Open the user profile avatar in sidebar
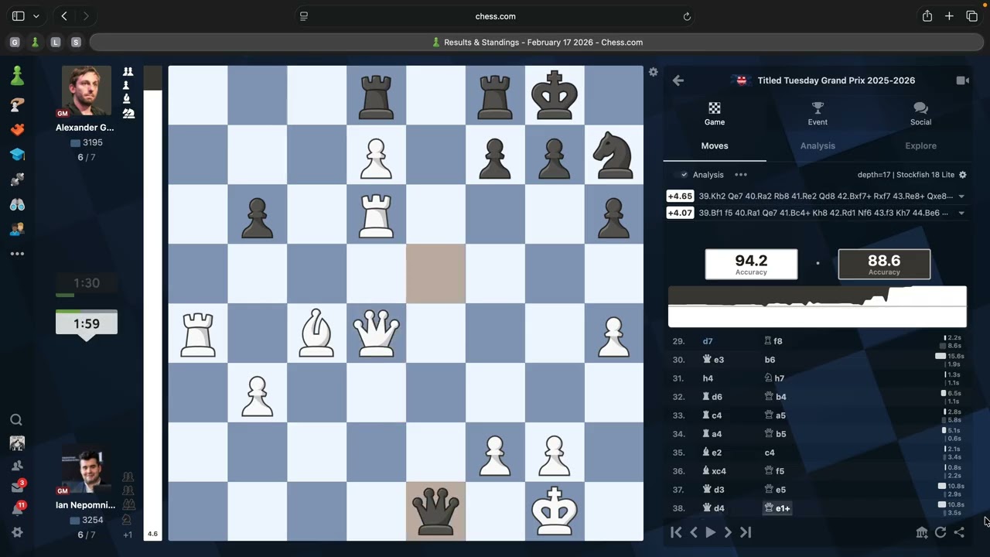 pos(17,443)
